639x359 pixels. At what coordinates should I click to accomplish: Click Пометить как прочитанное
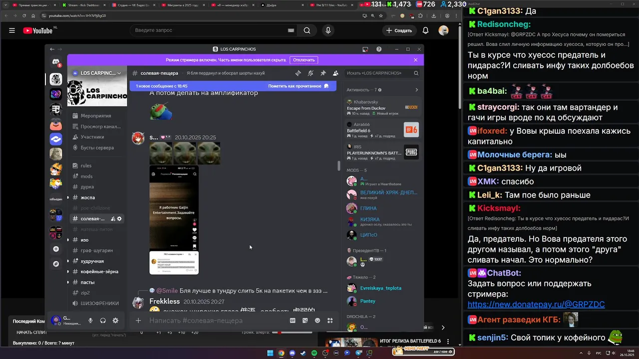[299, 86]
